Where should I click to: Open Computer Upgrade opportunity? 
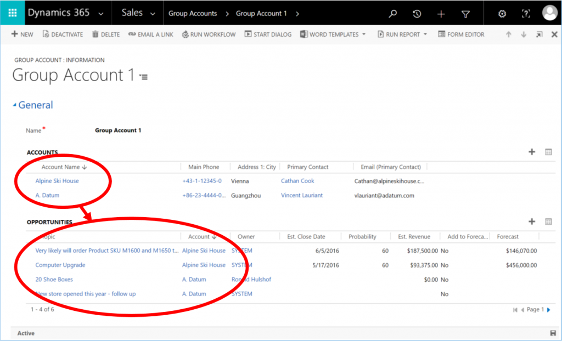tap(60, 265)
